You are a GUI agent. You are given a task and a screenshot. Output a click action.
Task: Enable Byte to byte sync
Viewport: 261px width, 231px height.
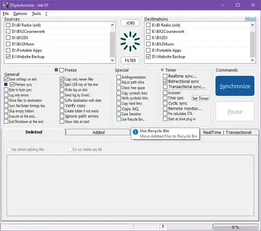coord(6,90)
